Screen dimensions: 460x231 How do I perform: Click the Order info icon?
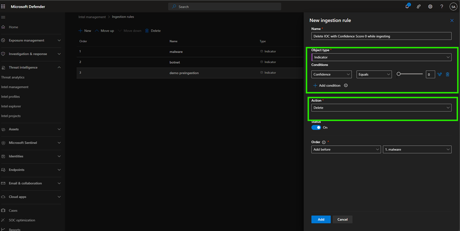click(x=324, y=142)
